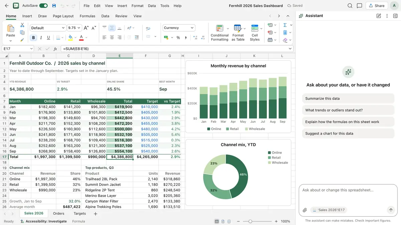Switch to Page Layout view in status bar
Image resolution: width=401 pixels, height=225 pixels.
[x=223, y=221]
